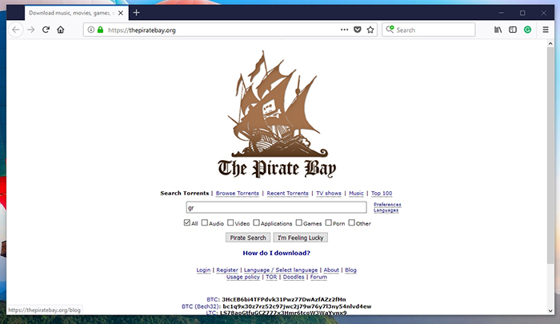Click the BTC (Bech32) label
560x324 pixels.
201,306
